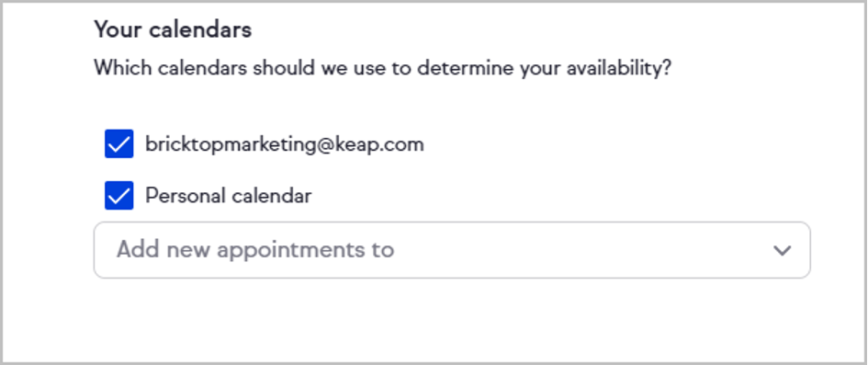
Task: Click the Your calendars heading
Action: [x=173, y=30]
